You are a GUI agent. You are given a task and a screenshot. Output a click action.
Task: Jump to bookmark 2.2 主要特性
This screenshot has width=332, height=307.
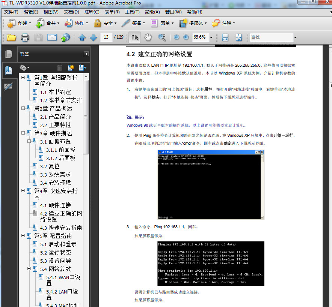pos(55,125)
